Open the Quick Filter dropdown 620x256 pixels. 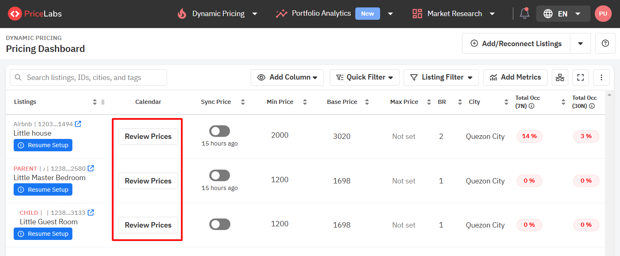[364, 78]
